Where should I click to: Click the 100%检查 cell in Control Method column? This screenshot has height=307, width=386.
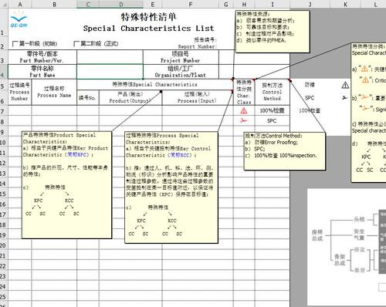click(273, 111)
